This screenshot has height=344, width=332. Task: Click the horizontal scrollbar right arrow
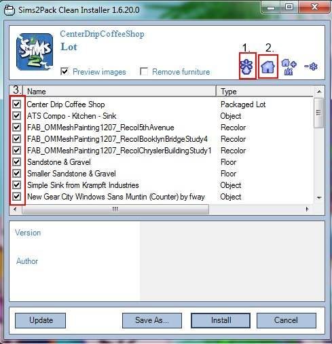click(307, 209)
